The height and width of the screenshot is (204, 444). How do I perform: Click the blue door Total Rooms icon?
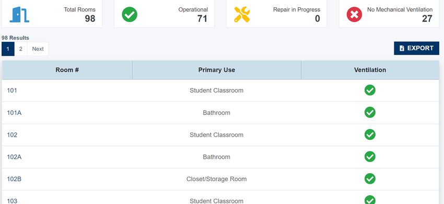19,15
